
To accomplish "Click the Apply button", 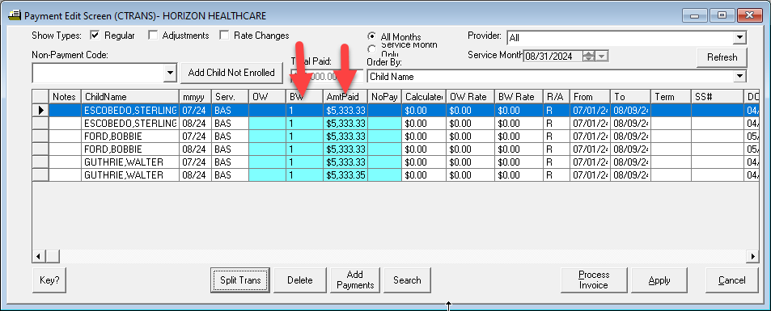I will tap(659, 280).
